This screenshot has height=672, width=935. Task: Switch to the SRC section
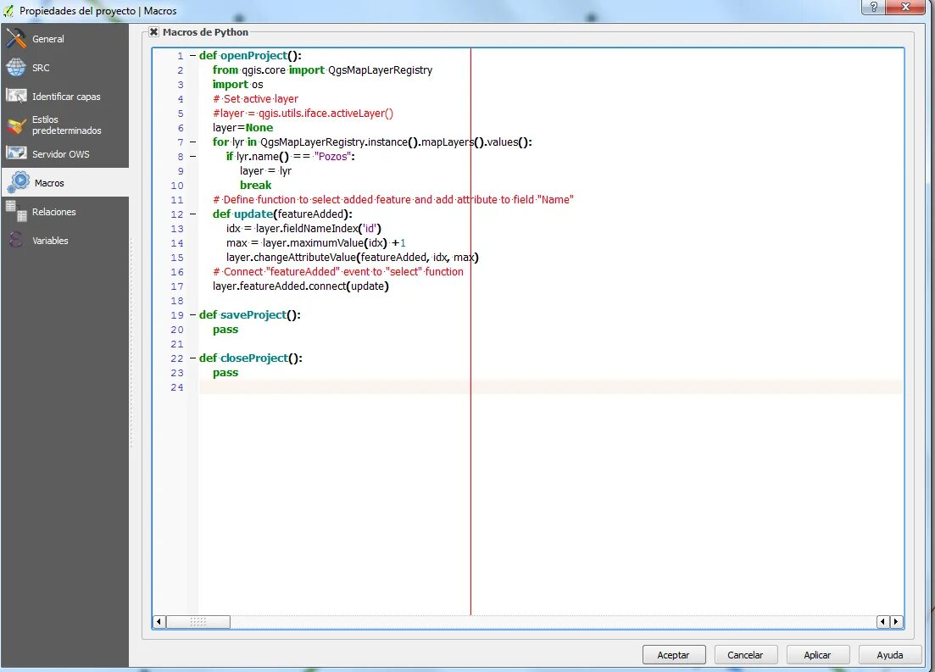(41, 68)
